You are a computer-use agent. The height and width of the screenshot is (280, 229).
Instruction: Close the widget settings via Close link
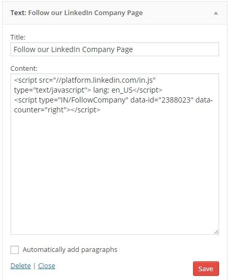pos(46,266)
